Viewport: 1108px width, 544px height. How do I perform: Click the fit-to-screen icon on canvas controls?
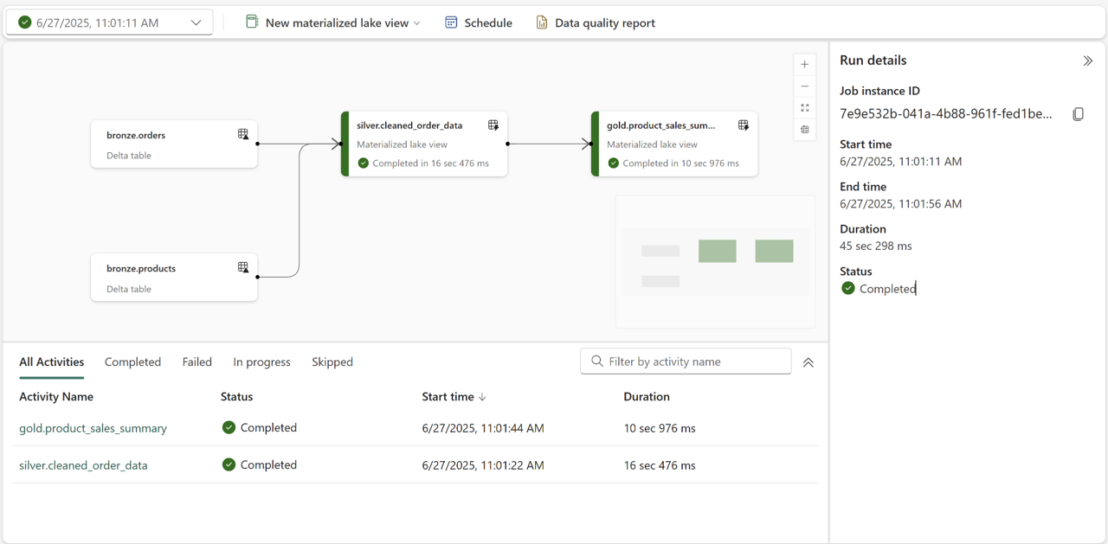805,108
